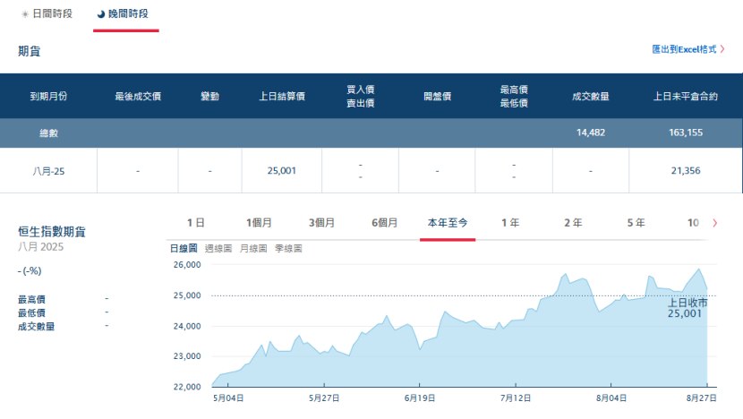This screenshot has width=743, height=419.
Task: Switch chart to 季線圖 view
Action: [x=288, y=248]
